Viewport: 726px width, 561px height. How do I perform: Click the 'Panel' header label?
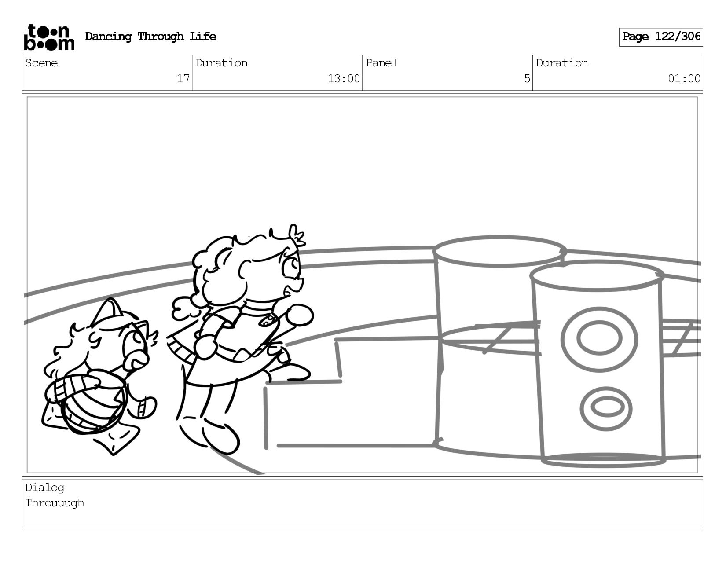pos(381,63)
